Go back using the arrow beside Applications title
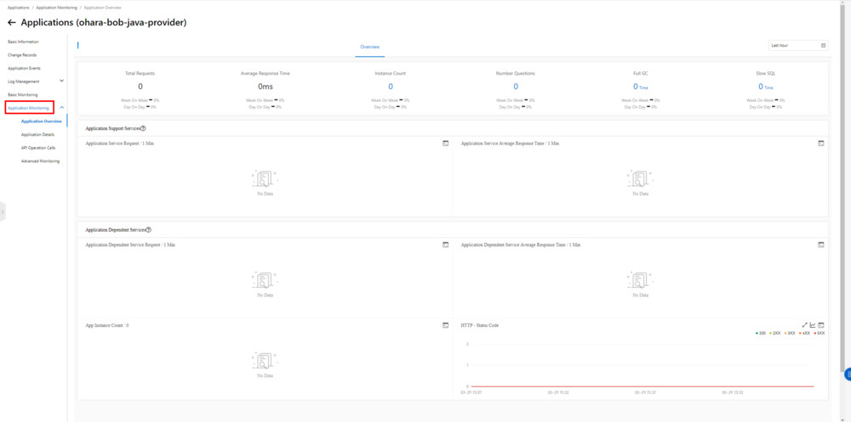The image size is (851, 422). pos(12,23)
